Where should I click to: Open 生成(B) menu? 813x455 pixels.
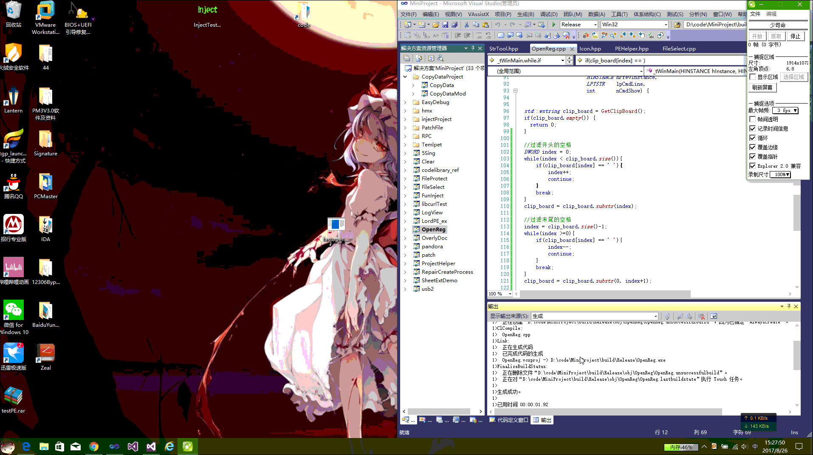click(x=525, y=14)
